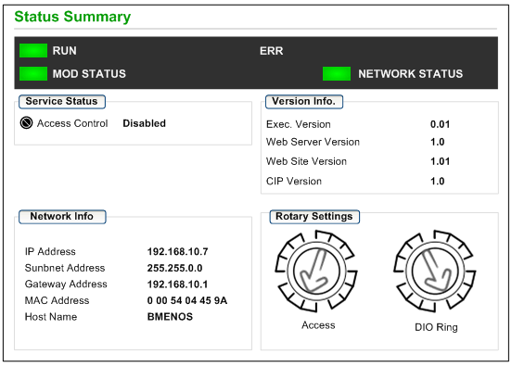This screenshot has height=367, width=512.
Task: Click the gateway address 192.168.10.1
Action: [x=178, y=285]
